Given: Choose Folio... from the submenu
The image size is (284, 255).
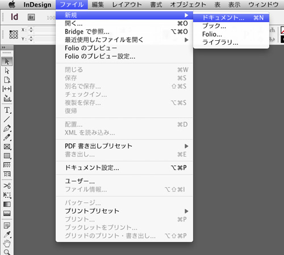Looking at the screenshot, I should (x=231, y=34).
